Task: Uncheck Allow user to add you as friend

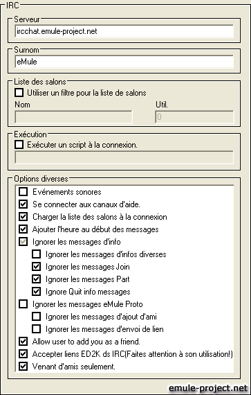Action: [x=23, y=342]
